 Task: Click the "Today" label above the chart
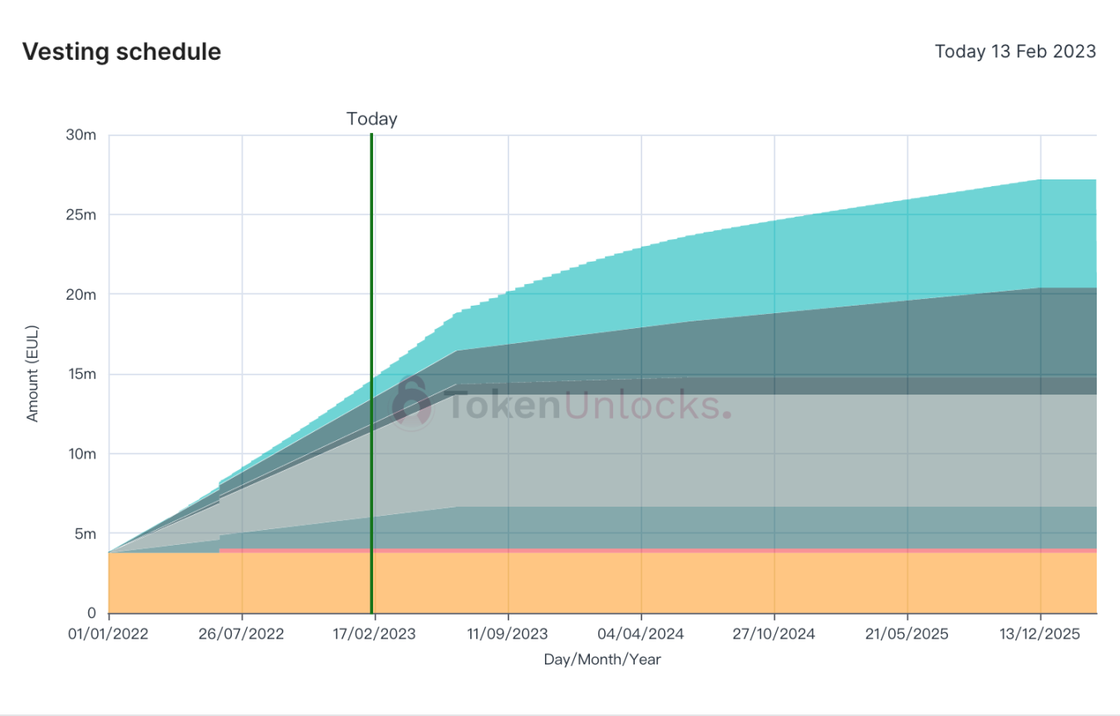click(371, 119)
